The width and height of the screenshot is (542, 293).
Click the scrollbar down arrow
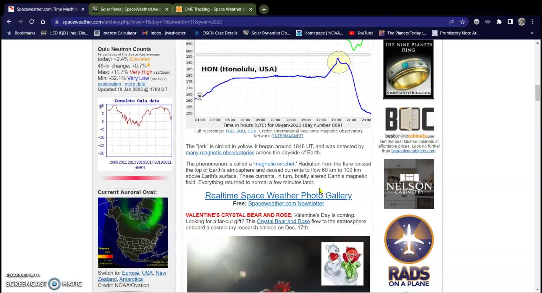point(537,290)
